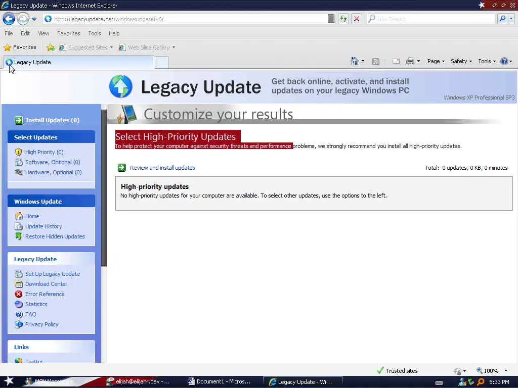The width and height of the screenshot is (518, 388).
Task: Click the sidebar vertical scrollbar thumb
Action: [x=104, y=188]
